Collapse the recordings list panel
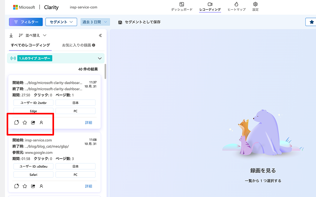Image resolution: width=316 pixels, height=197 pixels. pos(100,35)
